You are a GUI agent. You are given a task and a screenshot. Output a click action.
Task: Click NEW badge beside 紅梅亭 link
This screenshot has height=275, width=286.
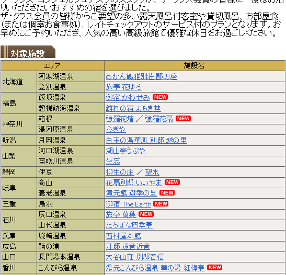tap(214, 267)
